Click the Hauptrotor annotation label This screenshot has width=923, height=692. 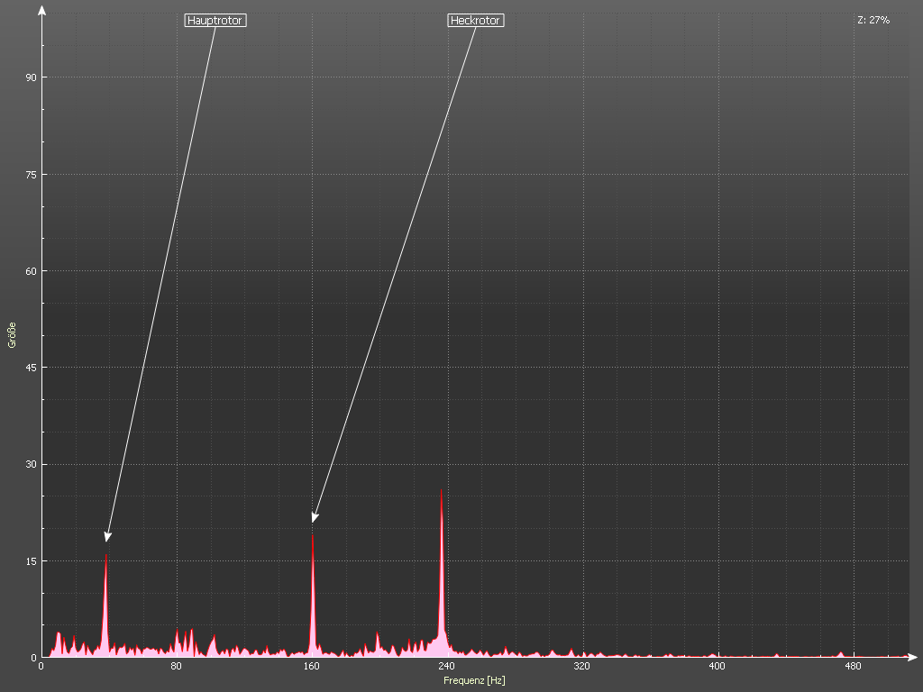pyautogui.click(x=215, y=20)
